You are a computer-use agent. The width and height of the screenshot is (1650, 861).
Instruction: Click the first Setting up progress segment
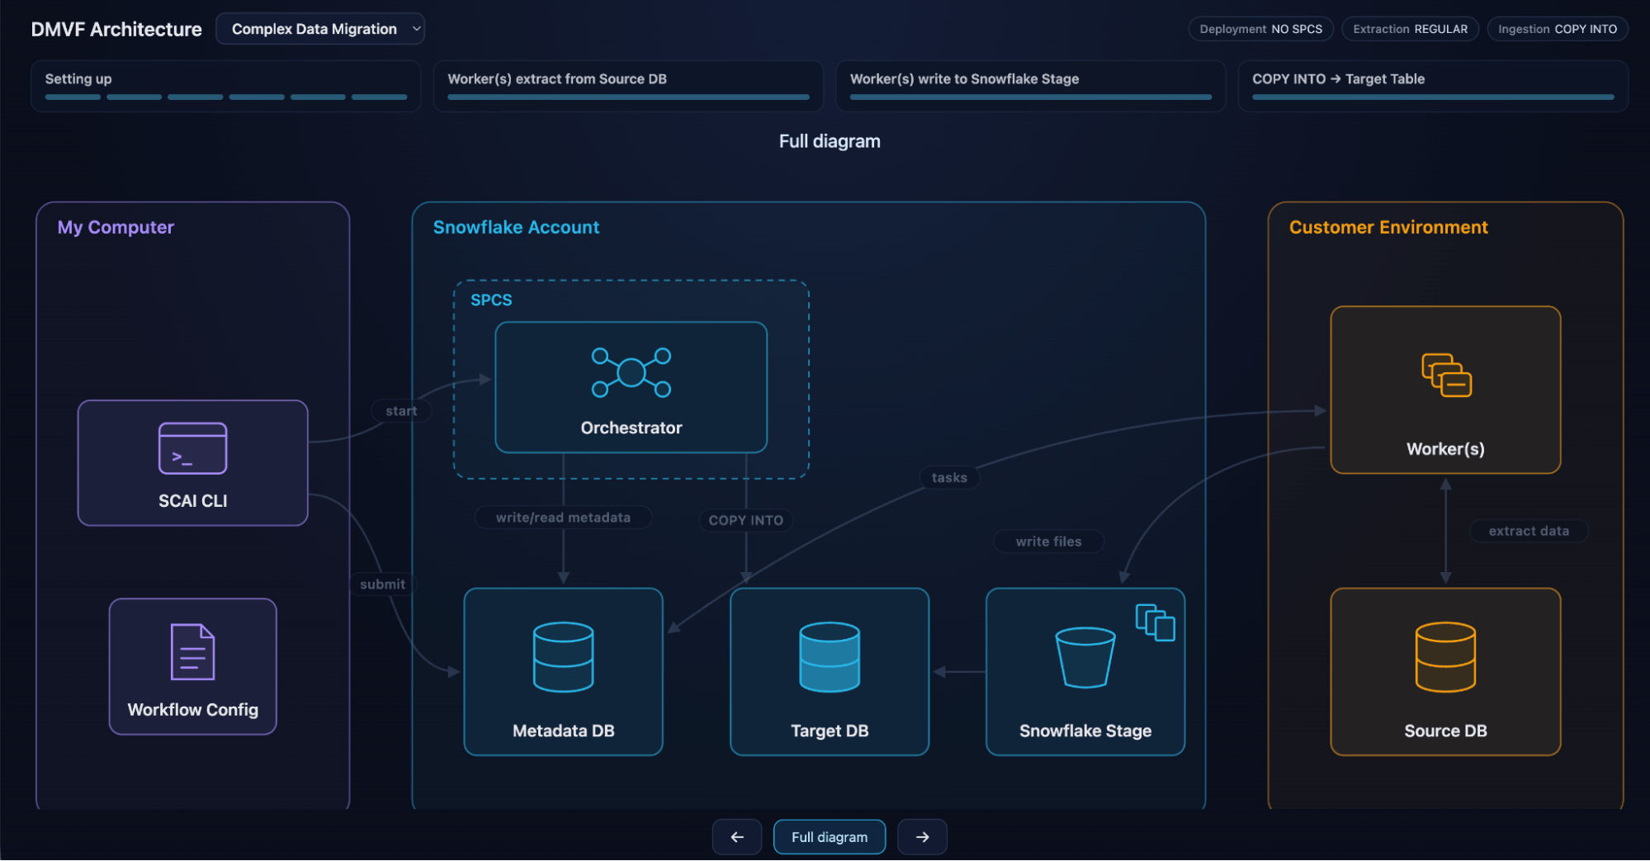point(73,97)
